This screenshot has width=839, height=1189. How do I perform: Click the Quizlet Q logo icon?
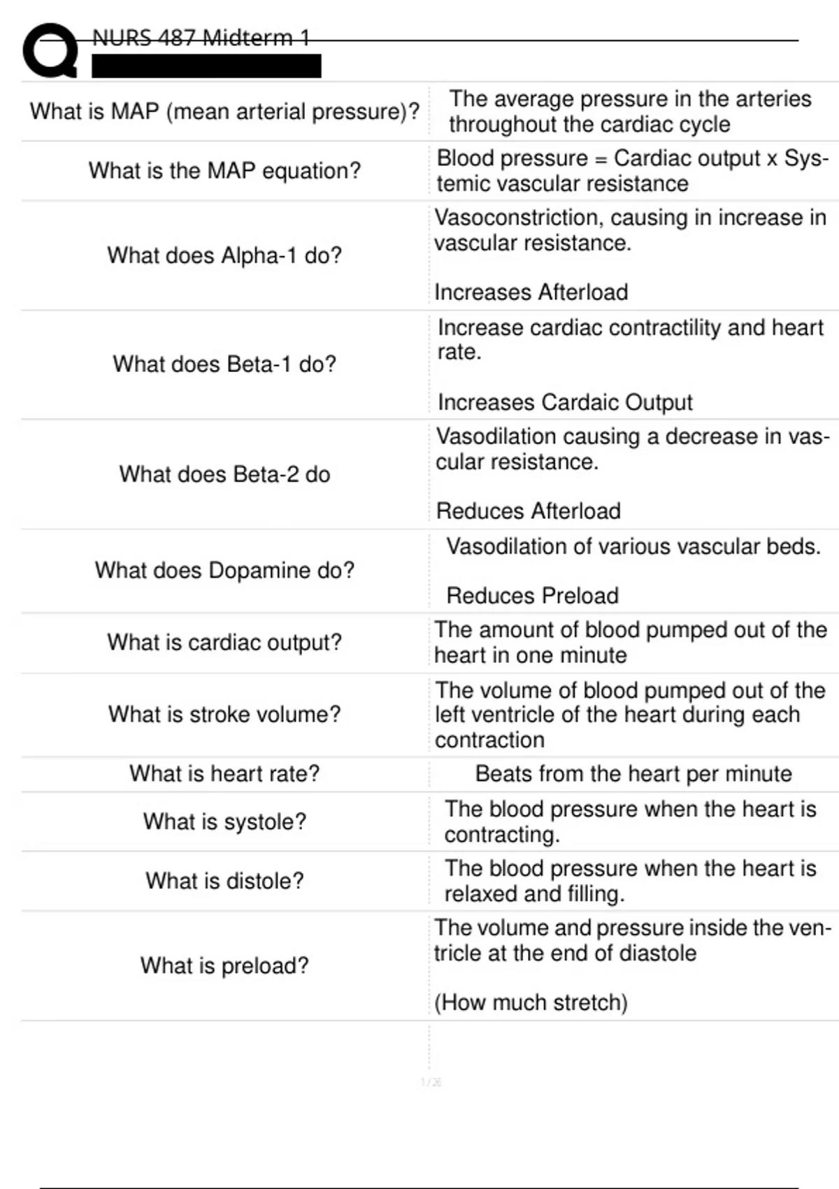(x=50, y=50)
